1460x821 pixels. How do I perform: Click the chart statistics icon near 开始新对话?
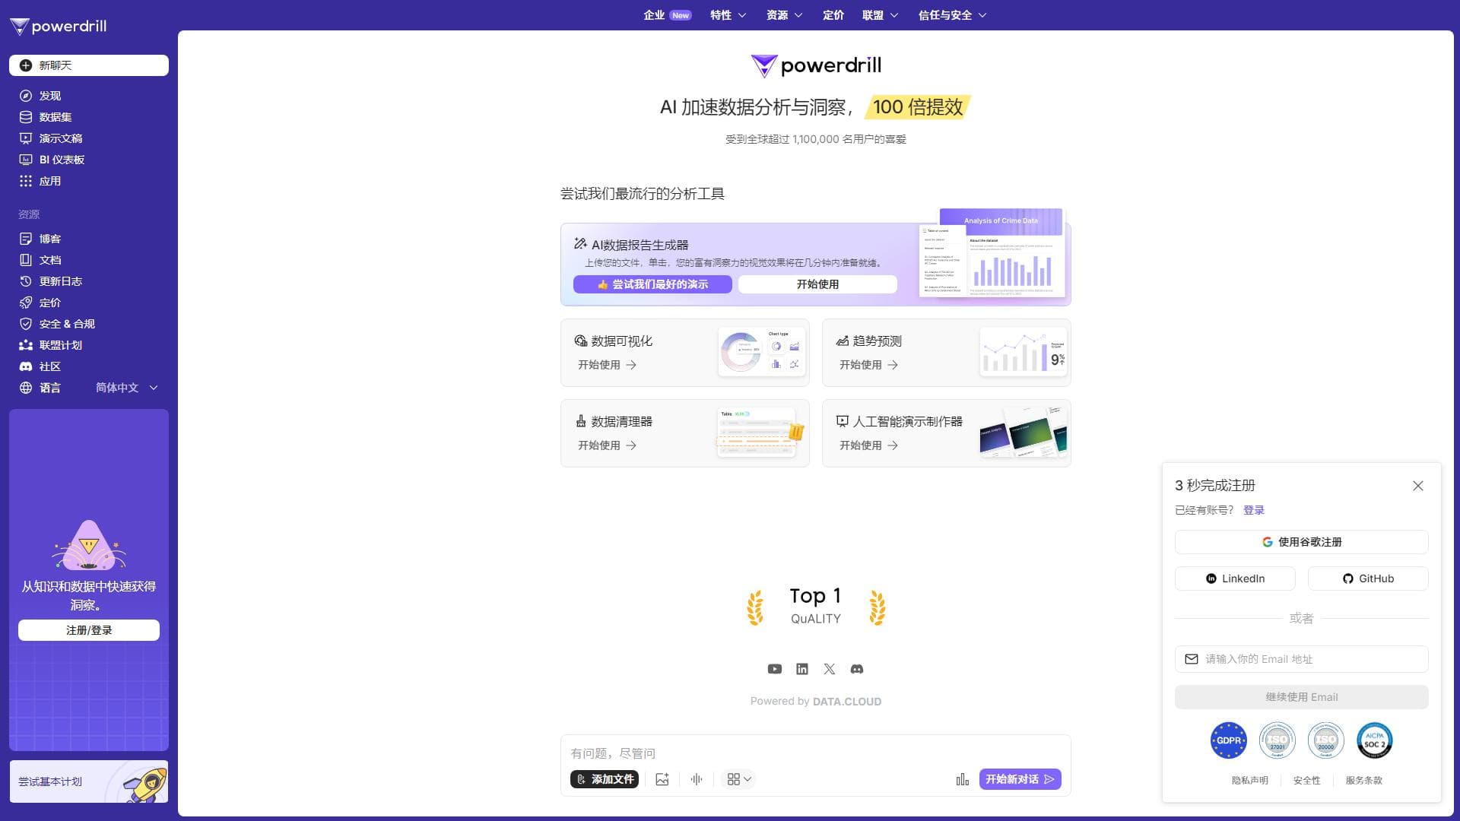click(962, 778)
